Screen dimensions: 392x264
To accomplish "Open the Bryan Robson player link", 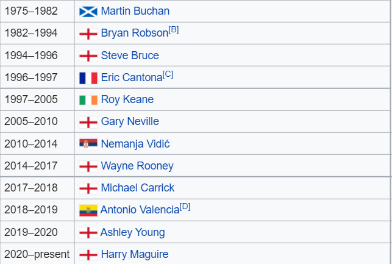I will pos(135,33).
